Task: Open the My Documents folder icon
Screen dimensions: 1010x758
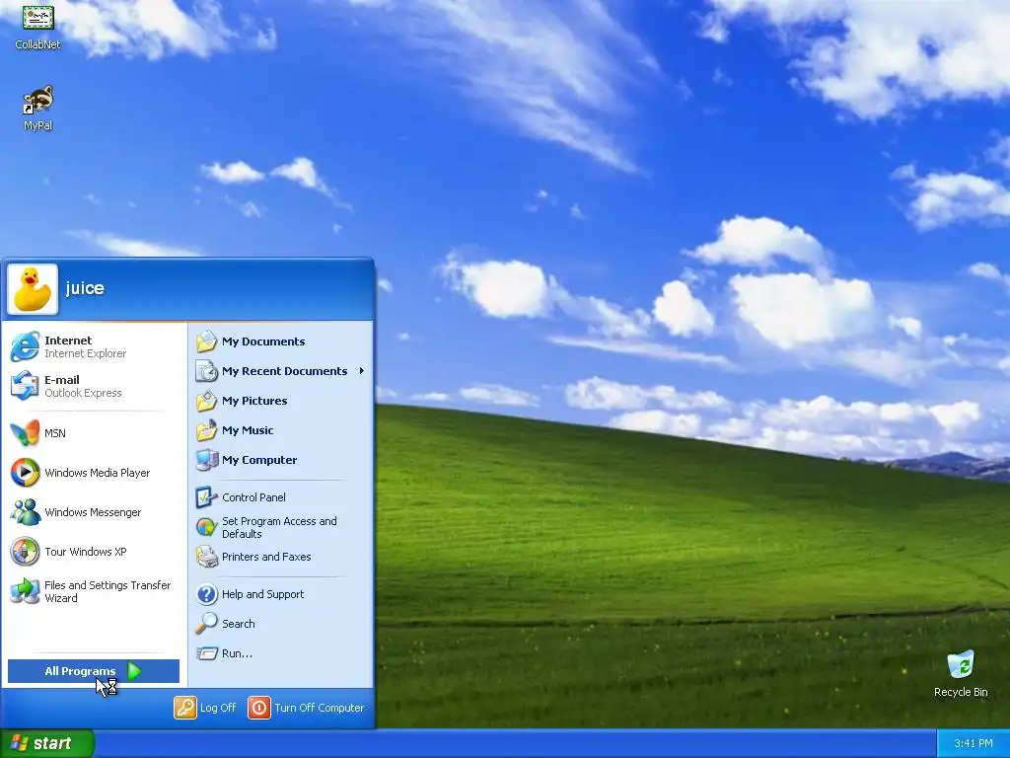Action: tap(207, 341)
